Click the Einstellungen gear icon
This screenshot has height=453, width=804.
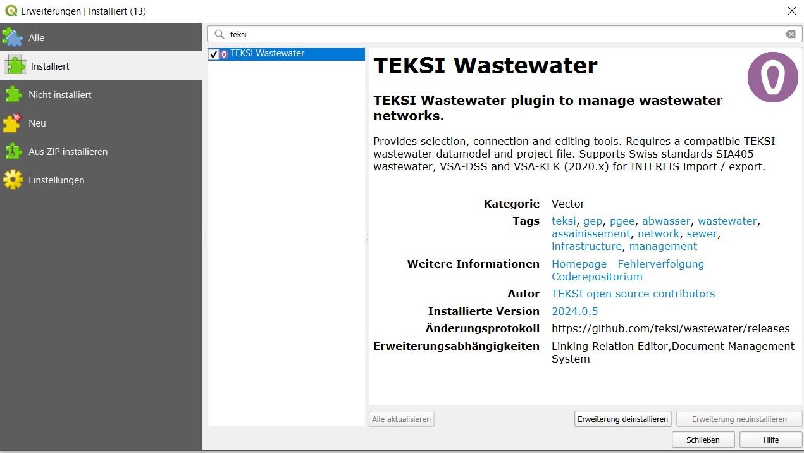tap(13, 180)
